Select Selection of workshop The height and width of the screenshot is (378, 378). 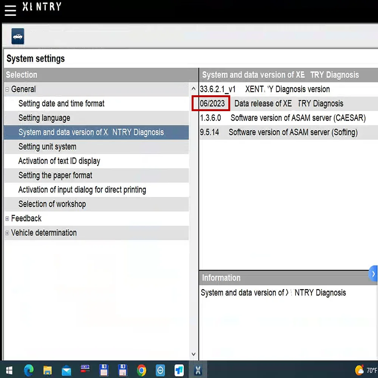96,204
